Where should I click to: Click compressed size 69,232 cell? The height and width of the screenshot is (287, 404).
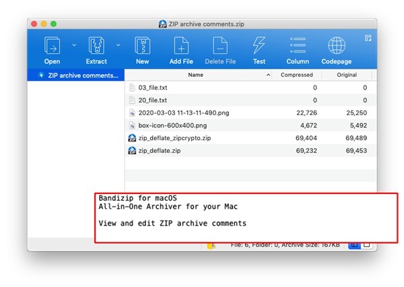click(306, 151)
